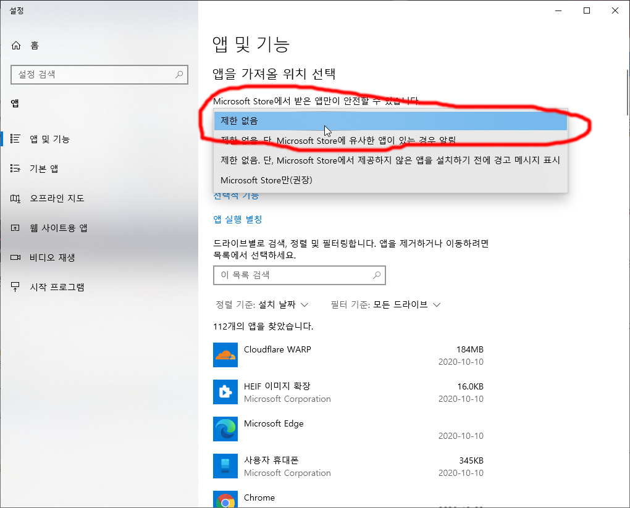Screen dimensions: 630x508
Task: Click the HEIF 이미지 확장 app icon
Action: (x=225, y=392)
